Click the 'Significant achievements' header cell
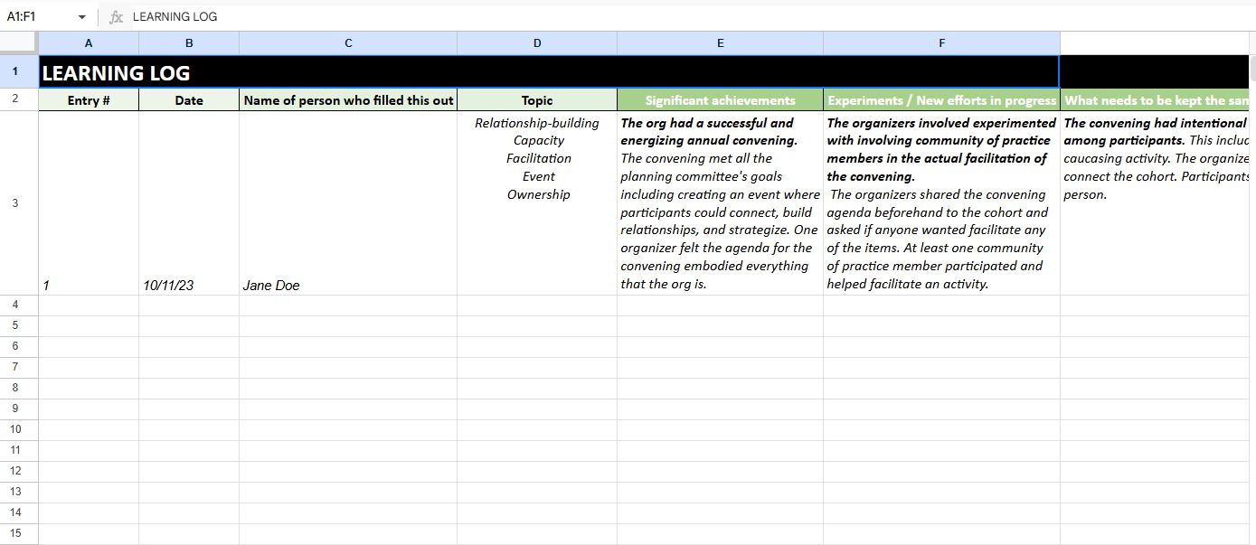 [720, 100]
